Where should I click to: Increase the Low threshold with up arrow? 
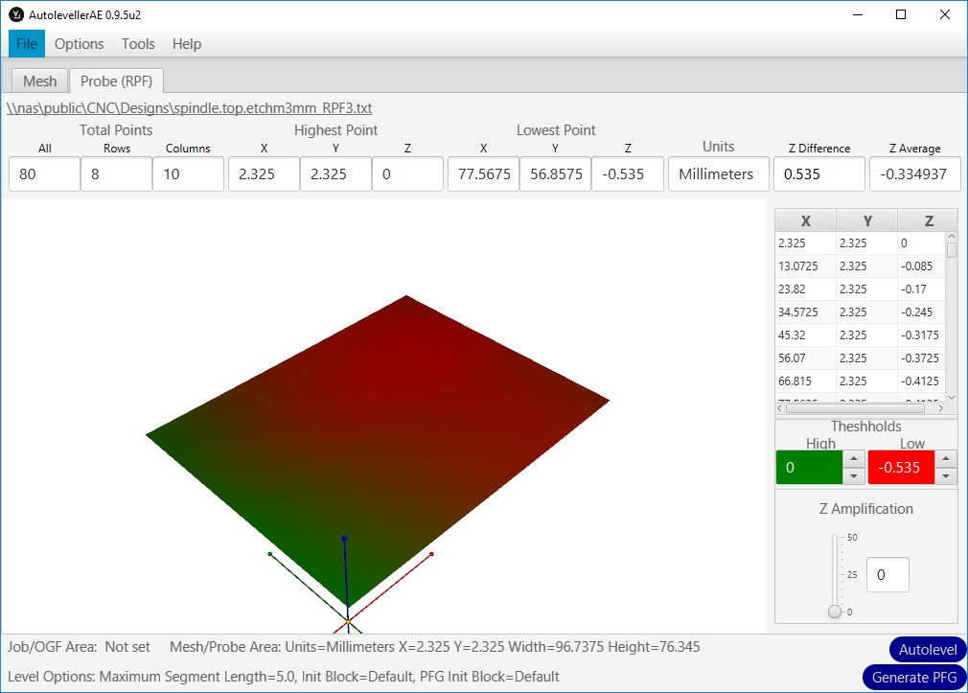tap(946, 460)
